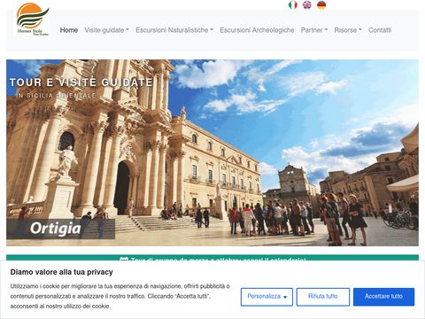This screenshot has width=425, height=319.
Task: Click the Hermes Sicily logo
Action: point(33,19)
